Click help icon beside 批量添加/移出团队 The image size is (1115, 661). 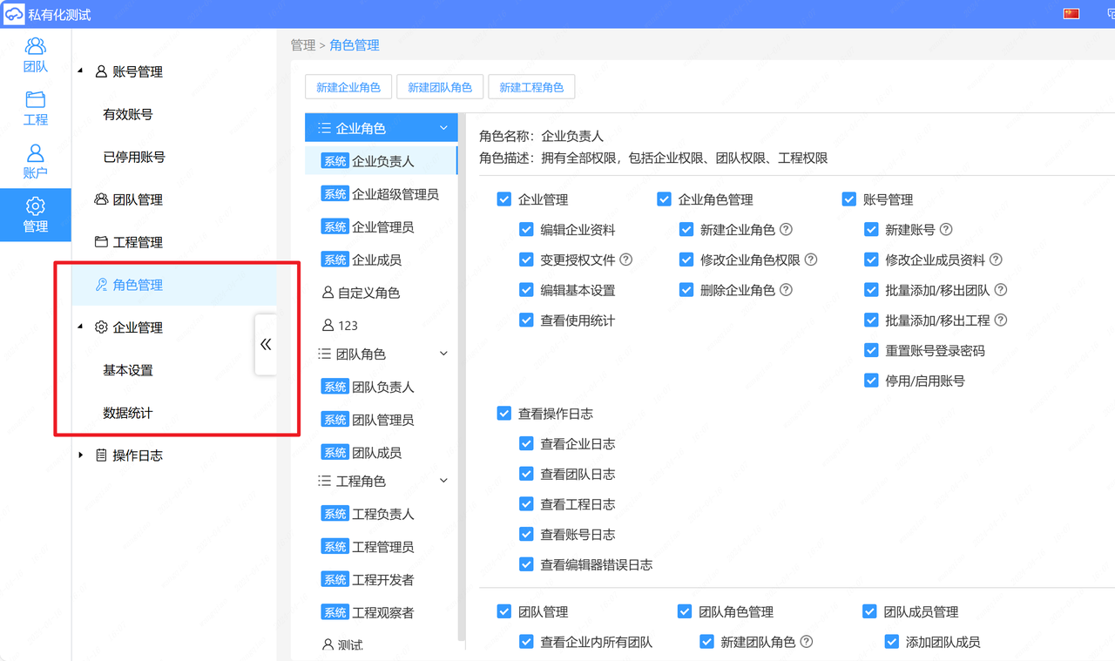click(x=1001, y=290)
